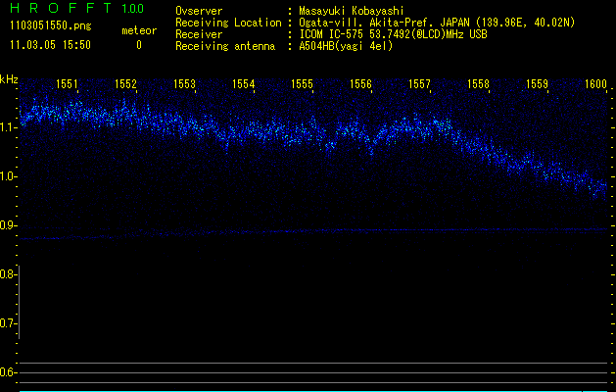Click the 0.6 kHz axis label
The width and height of the screenshot is (616, 392).
pyautogui.click(x=7, y=372)
